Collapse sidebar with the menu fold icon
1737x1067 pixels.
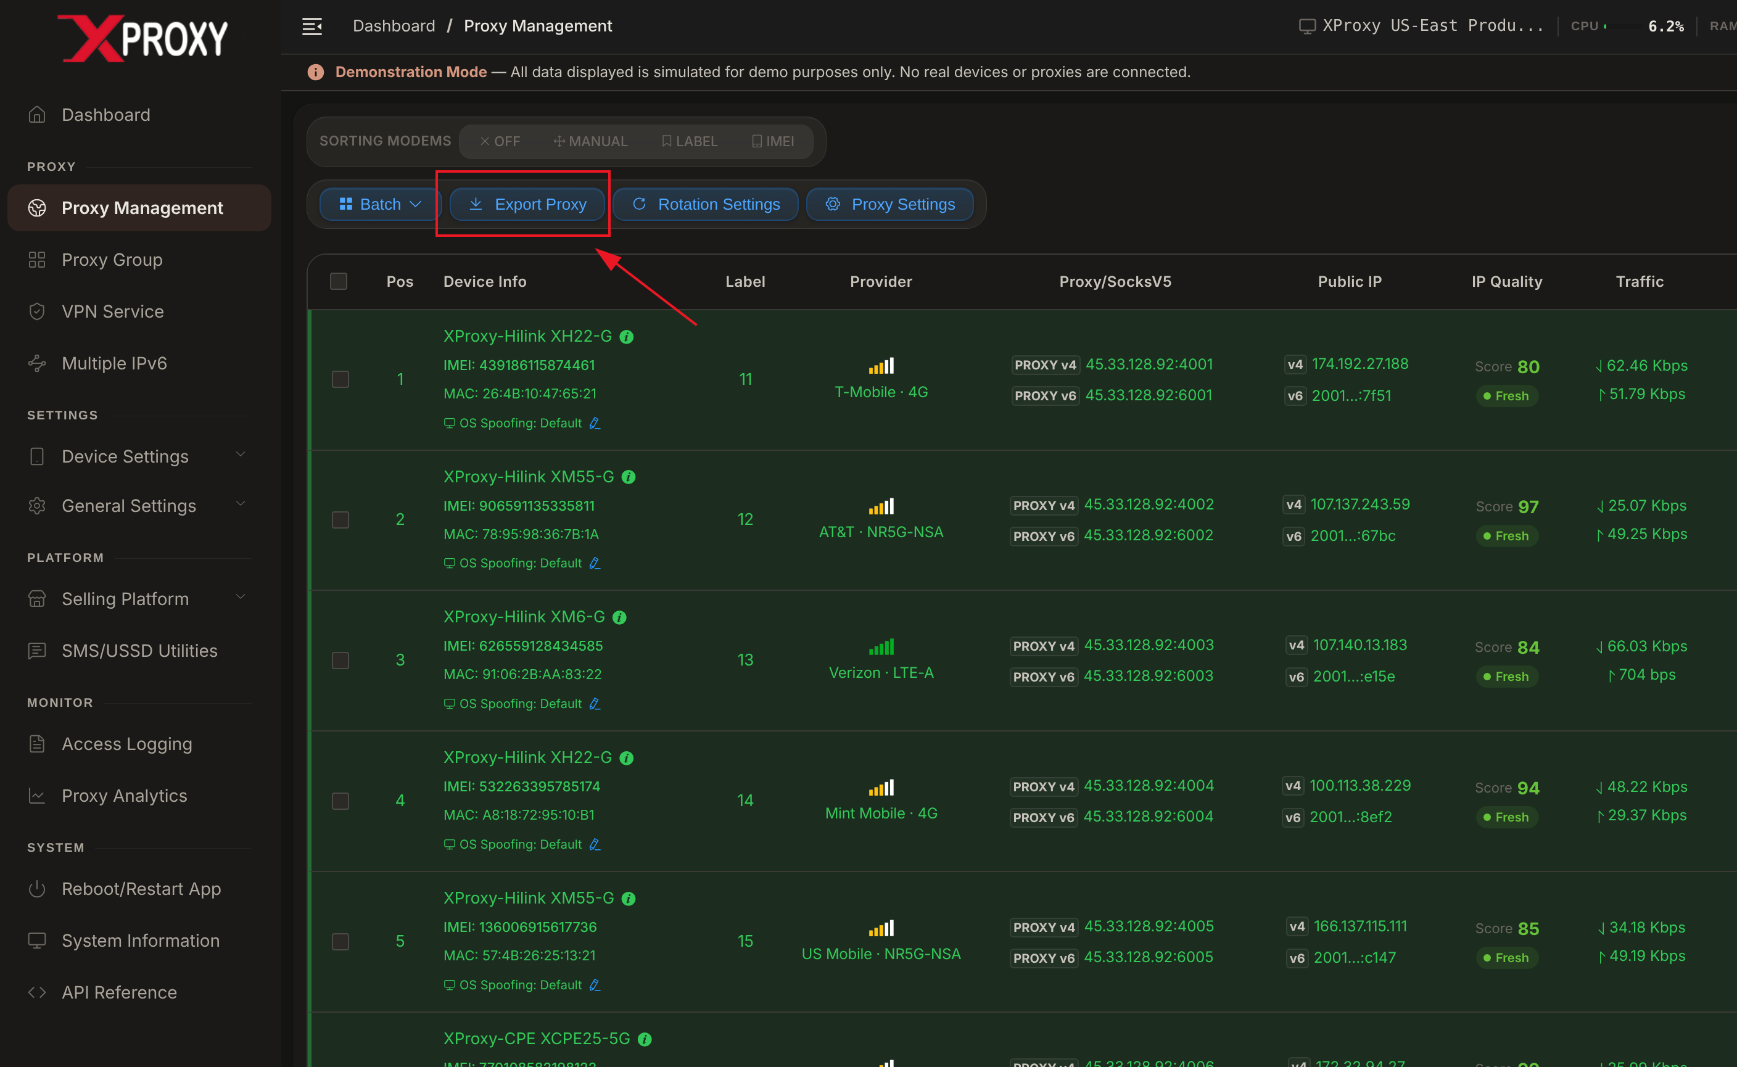pos(312,27)
